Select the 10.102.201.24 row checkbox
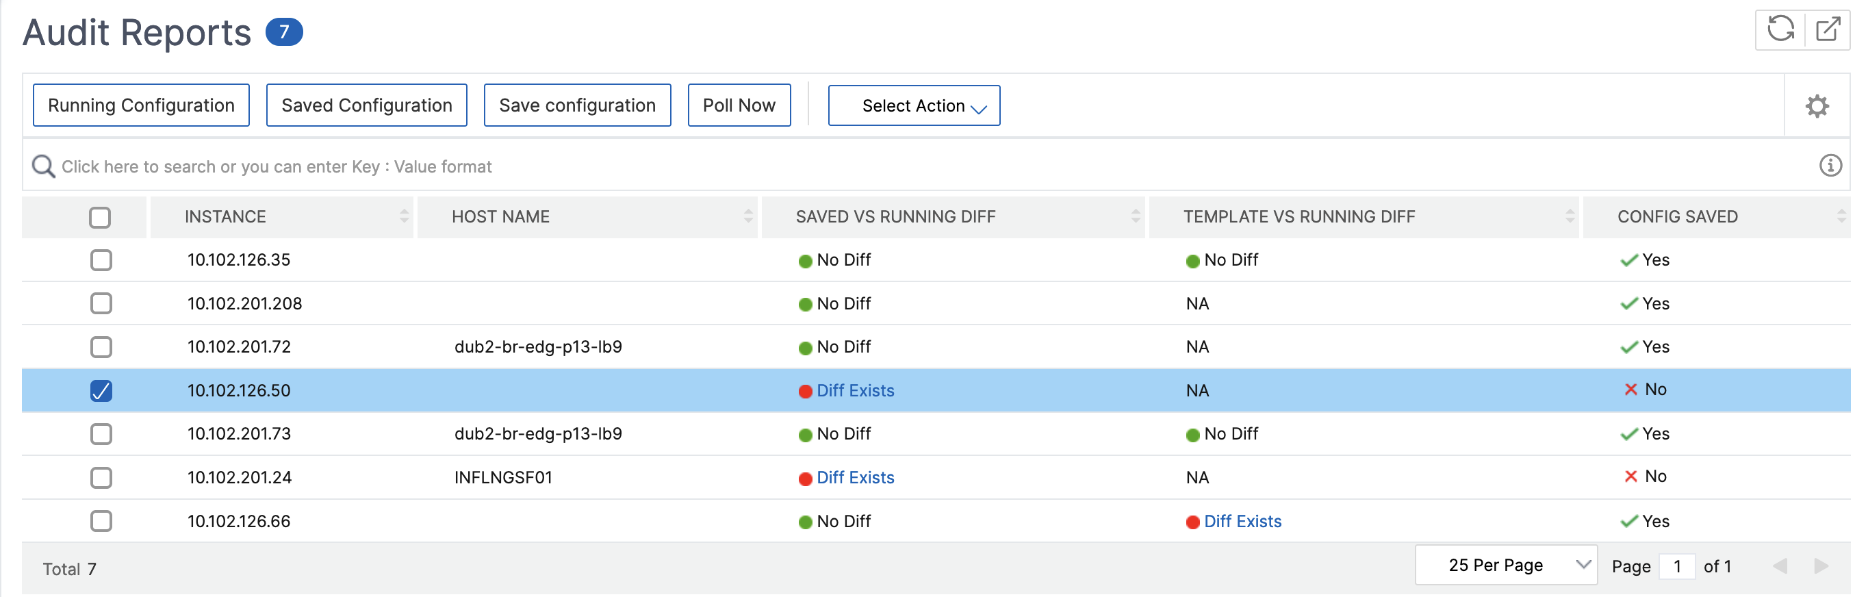1855x597 pixels. [101, 477]
